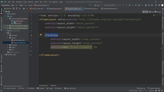Open the Android project view dropdown

coord(8,8)
